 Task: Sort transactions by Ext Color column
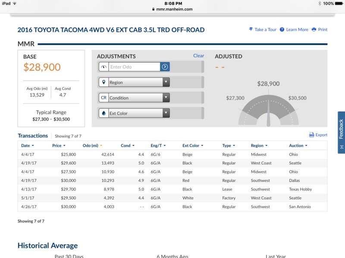point(193,145)
